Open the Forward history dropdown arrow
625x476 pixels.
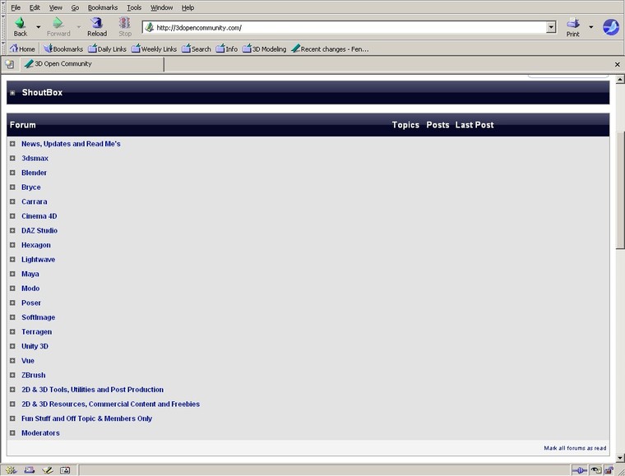point(78,27)
